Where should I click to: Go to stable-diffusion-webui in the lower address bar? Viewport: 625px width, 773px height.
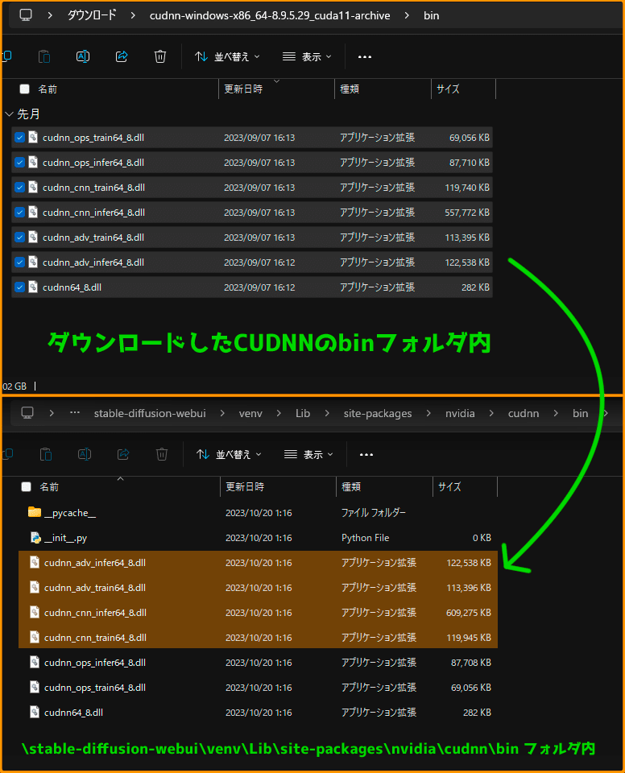click(150, 413)
